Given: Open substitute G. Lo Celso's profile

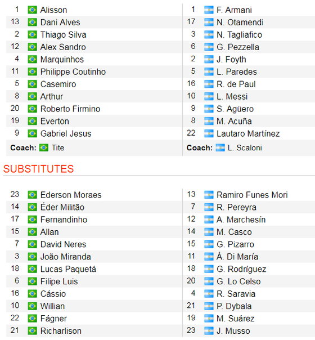Looking at the screenshot, I should 238,281.
